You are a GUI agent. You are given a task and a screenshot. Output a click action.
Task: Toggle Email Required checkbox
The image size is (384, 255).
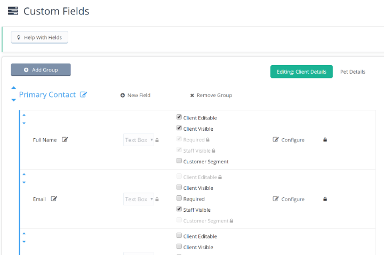pos(179,198)
